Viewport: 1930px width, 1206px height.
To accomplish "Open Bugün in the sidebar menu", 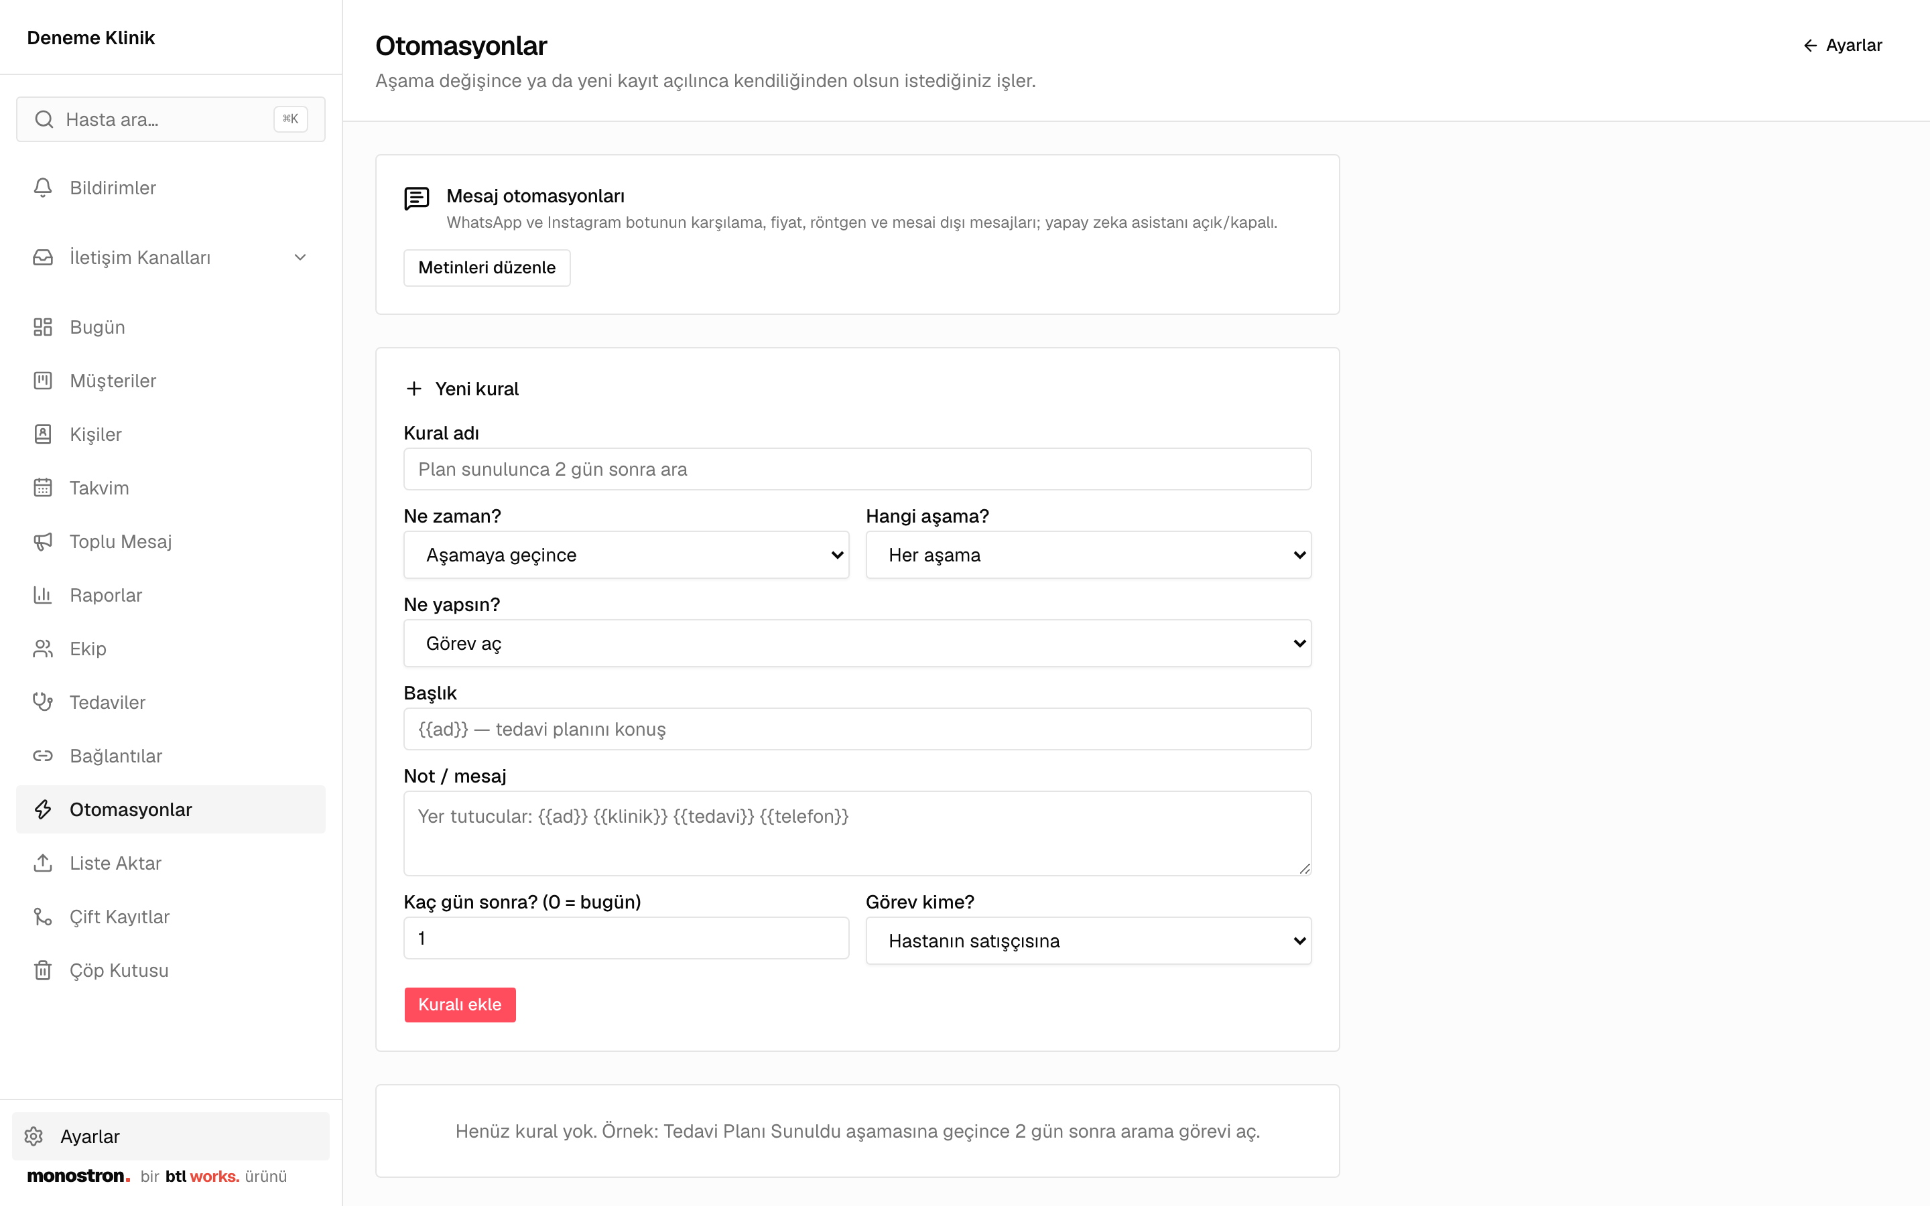I will (x=171, y=327).
